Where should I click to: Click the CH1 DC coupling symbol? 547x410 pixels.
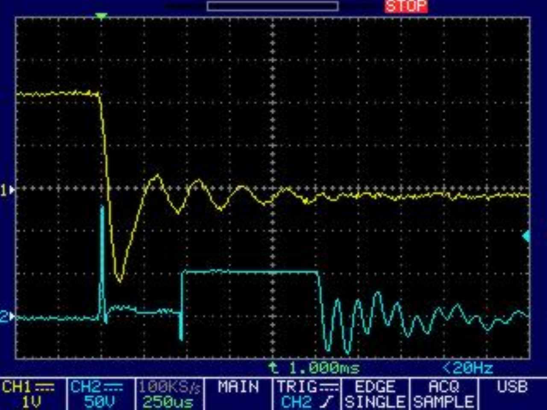[x=44, y=387]
